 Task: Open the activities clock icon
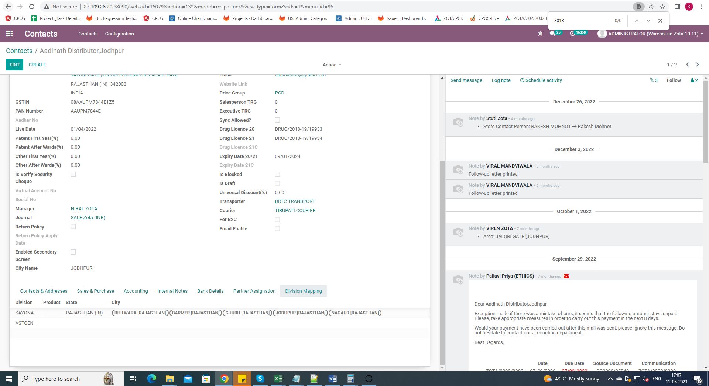click(x=572, y=34)
